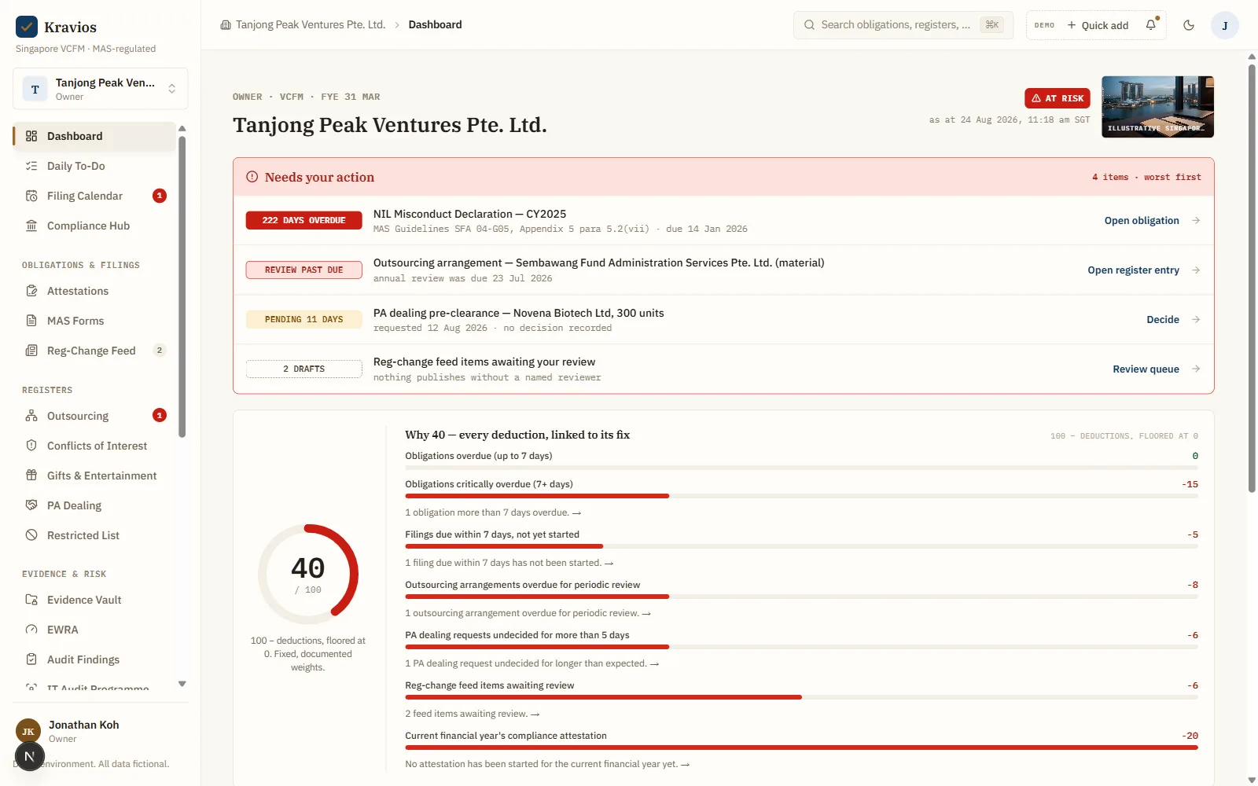Click the critically overdue obligations progress bar

pos(801,496)
